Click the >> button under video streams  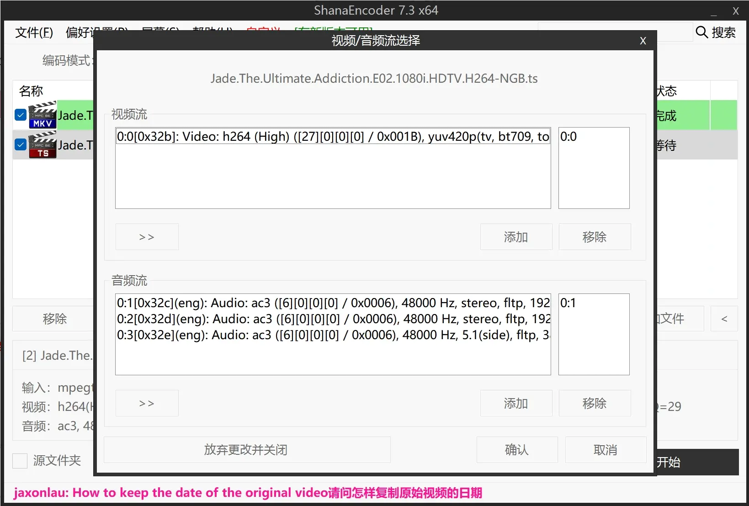coord(147,237)
